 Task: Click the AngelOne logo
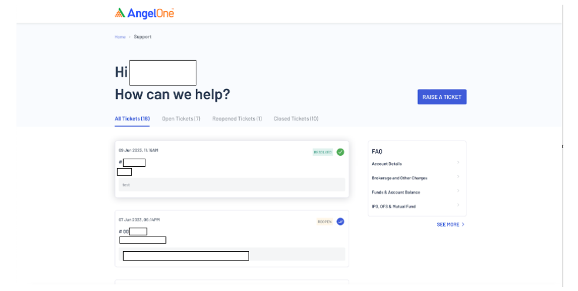click(144, 13)
